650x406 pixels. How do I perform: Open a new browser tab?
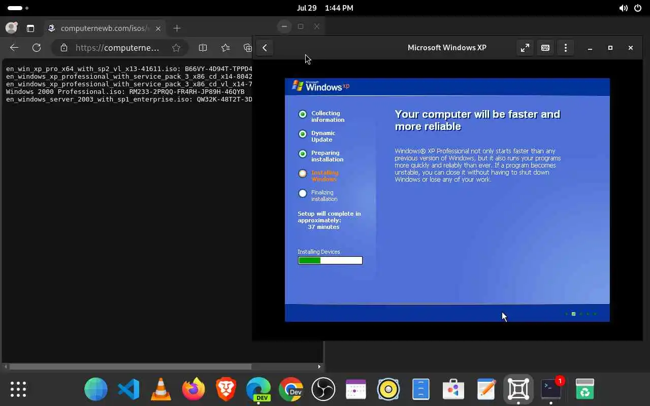(x=177, y=28)
